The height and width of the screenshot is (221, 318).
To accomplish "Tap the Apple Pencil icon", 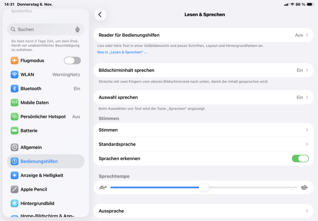I will tap(15, 189).
